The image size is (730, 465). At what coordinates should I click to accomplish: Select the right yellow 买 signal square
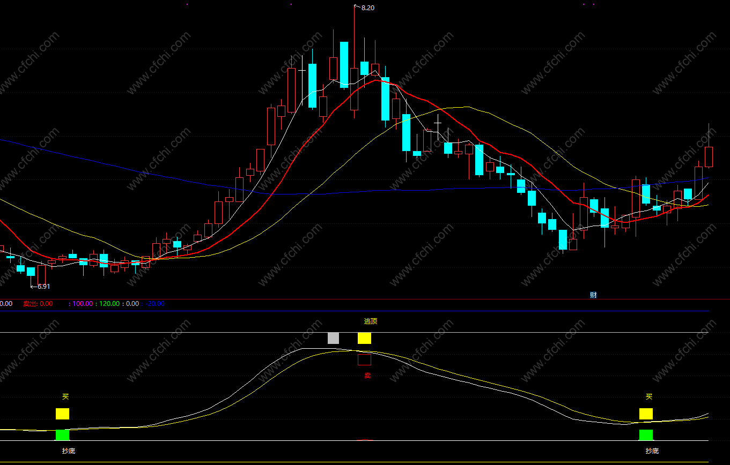point(646,414)
